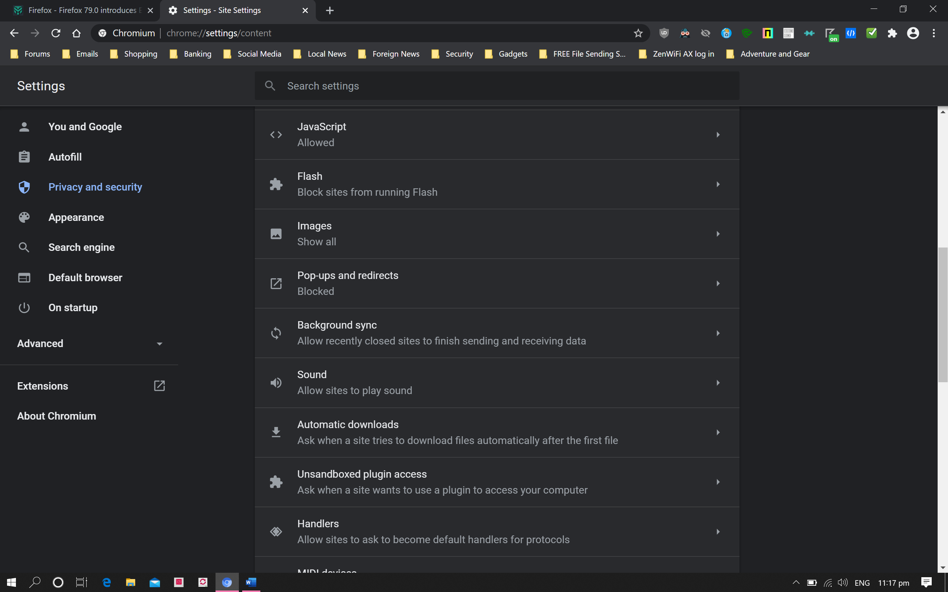This screenshot has height=592, width=948.
Task: Open the Appearance settings section
Action: [76, 217]
